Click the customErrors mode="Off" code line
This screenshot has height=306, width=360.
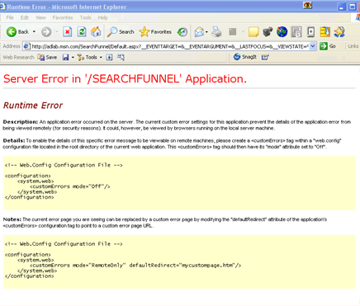pyautogui.click(x=70, y=186)
